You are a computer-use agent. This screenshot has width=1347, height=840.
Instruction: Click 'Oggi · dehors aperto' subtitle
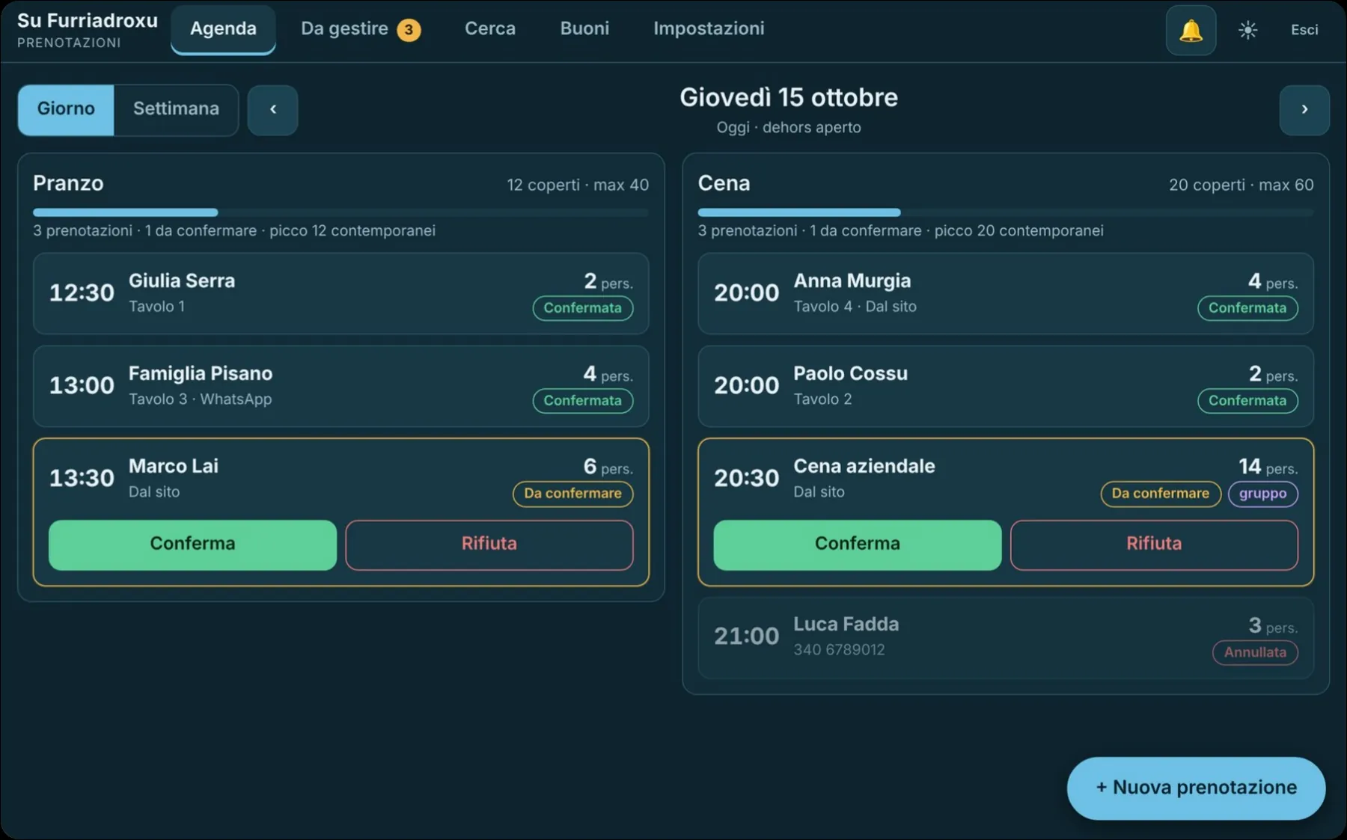tap(789, 127)
